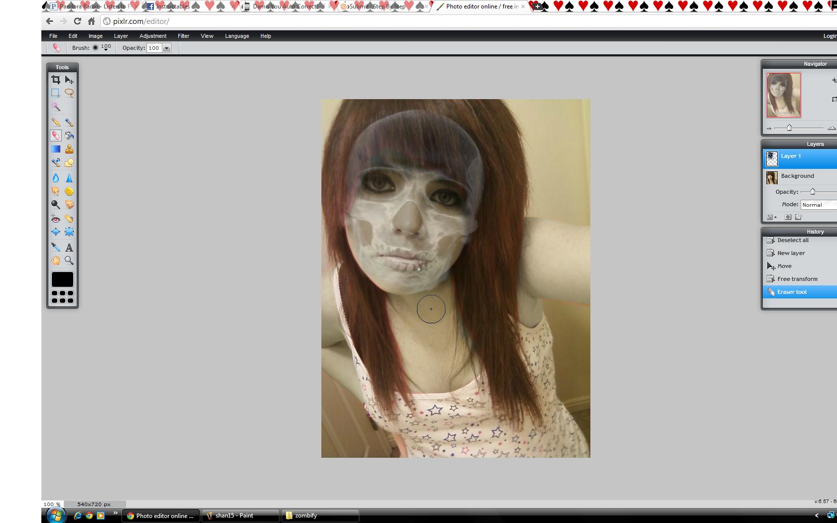Revert to Free transform history state

pyautogui.click(x=800, y=279)
